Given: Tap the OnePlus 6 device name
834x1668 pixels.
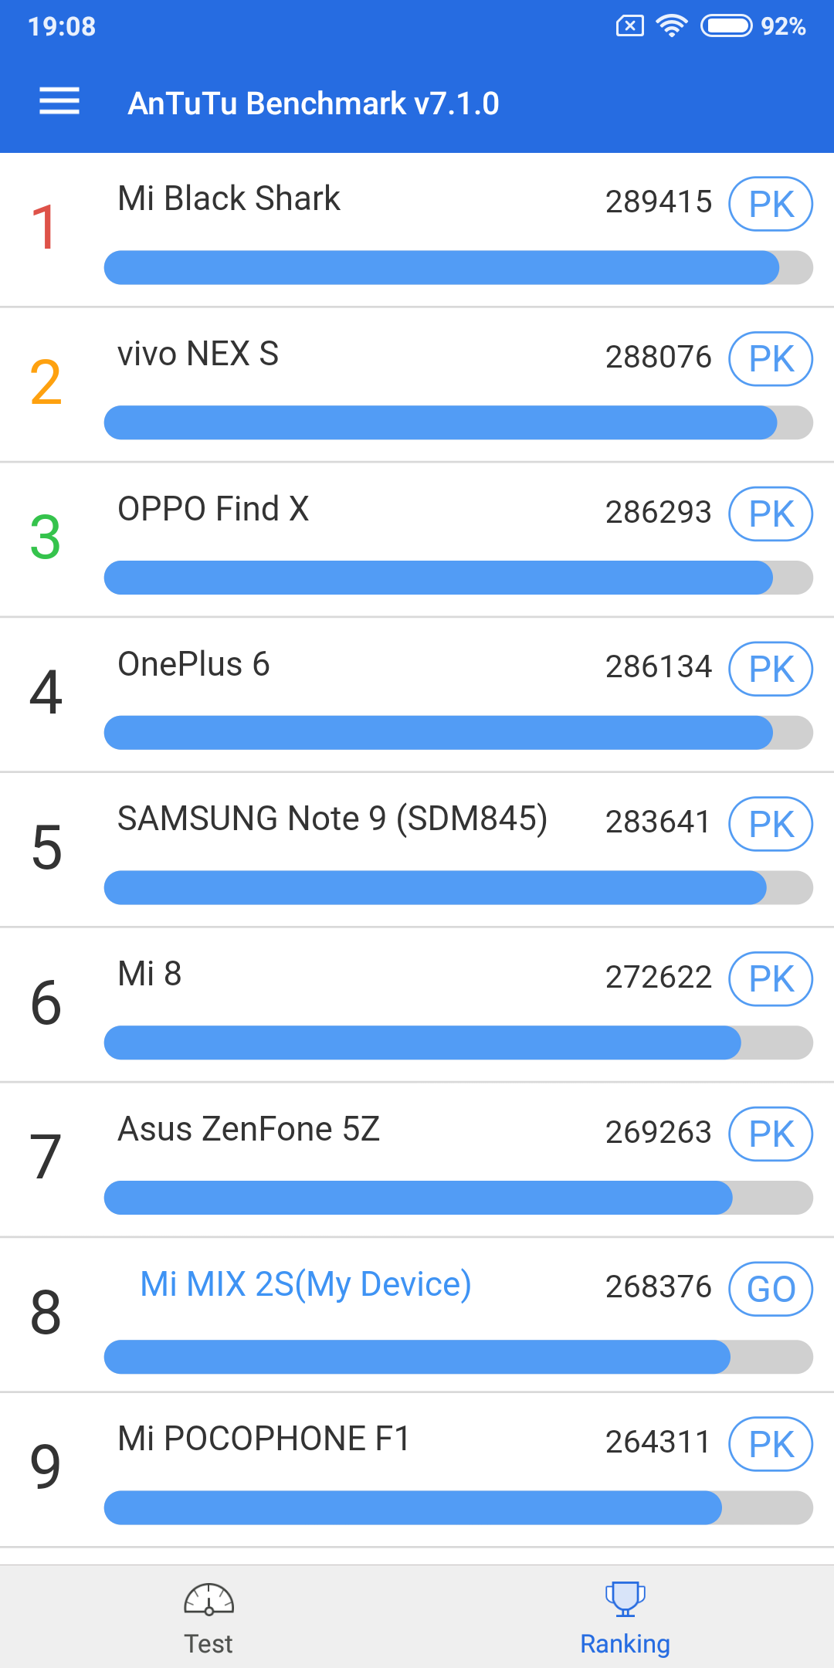Looking at the screenshot, I should pos(194,664).
